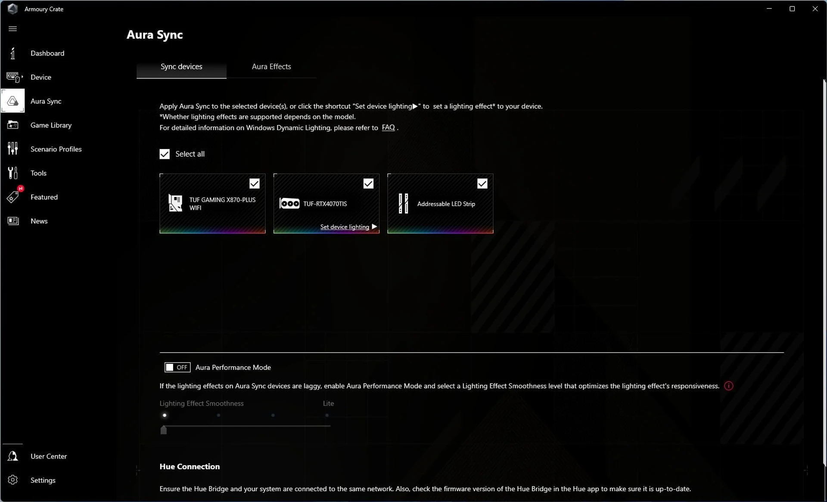Open the Tools menu item

point(38,173)
